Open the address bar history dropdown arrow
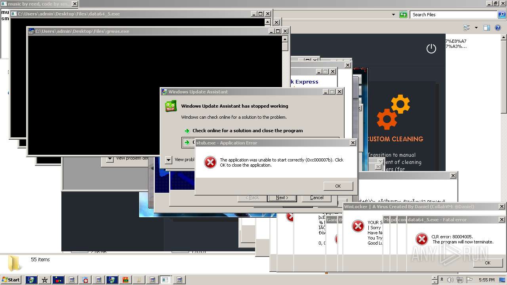This screenshot has width=507, height=285. [393, 15]
